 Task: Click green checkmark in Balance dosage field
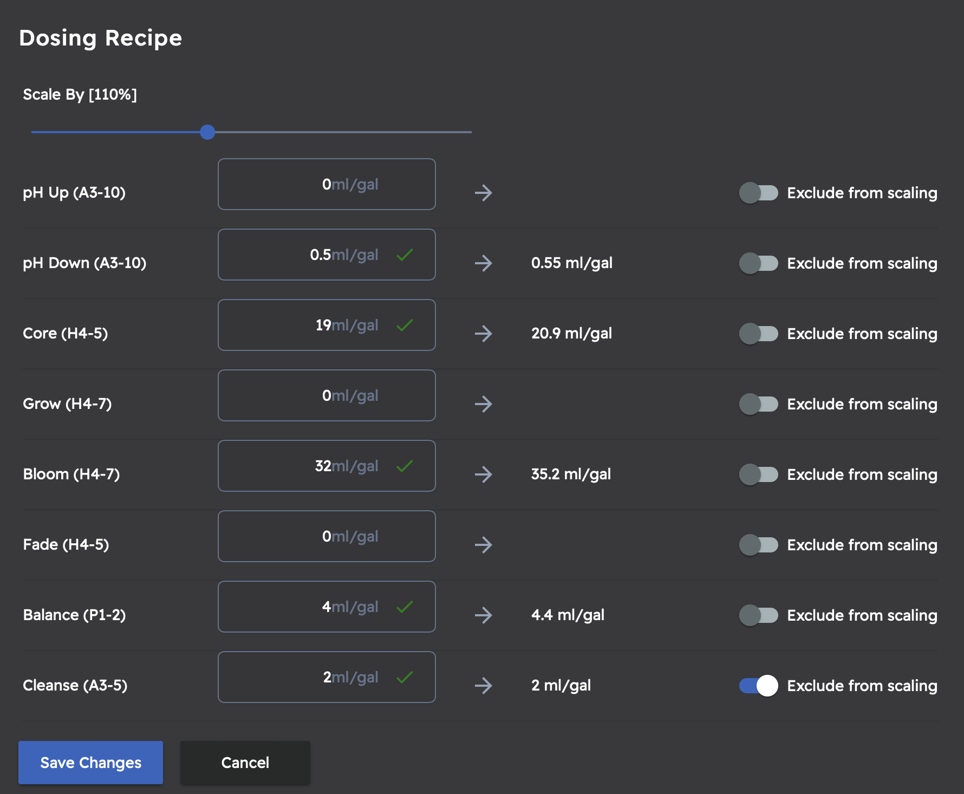405,607
